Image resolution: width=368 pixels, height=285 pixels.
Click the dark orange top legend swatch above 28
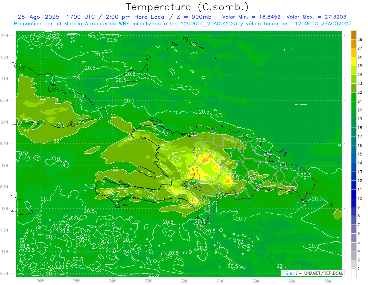coord(354,35)
